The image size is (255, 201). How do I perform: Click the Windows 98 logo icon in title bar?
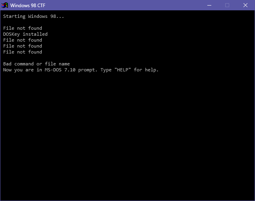pos(5,5)
